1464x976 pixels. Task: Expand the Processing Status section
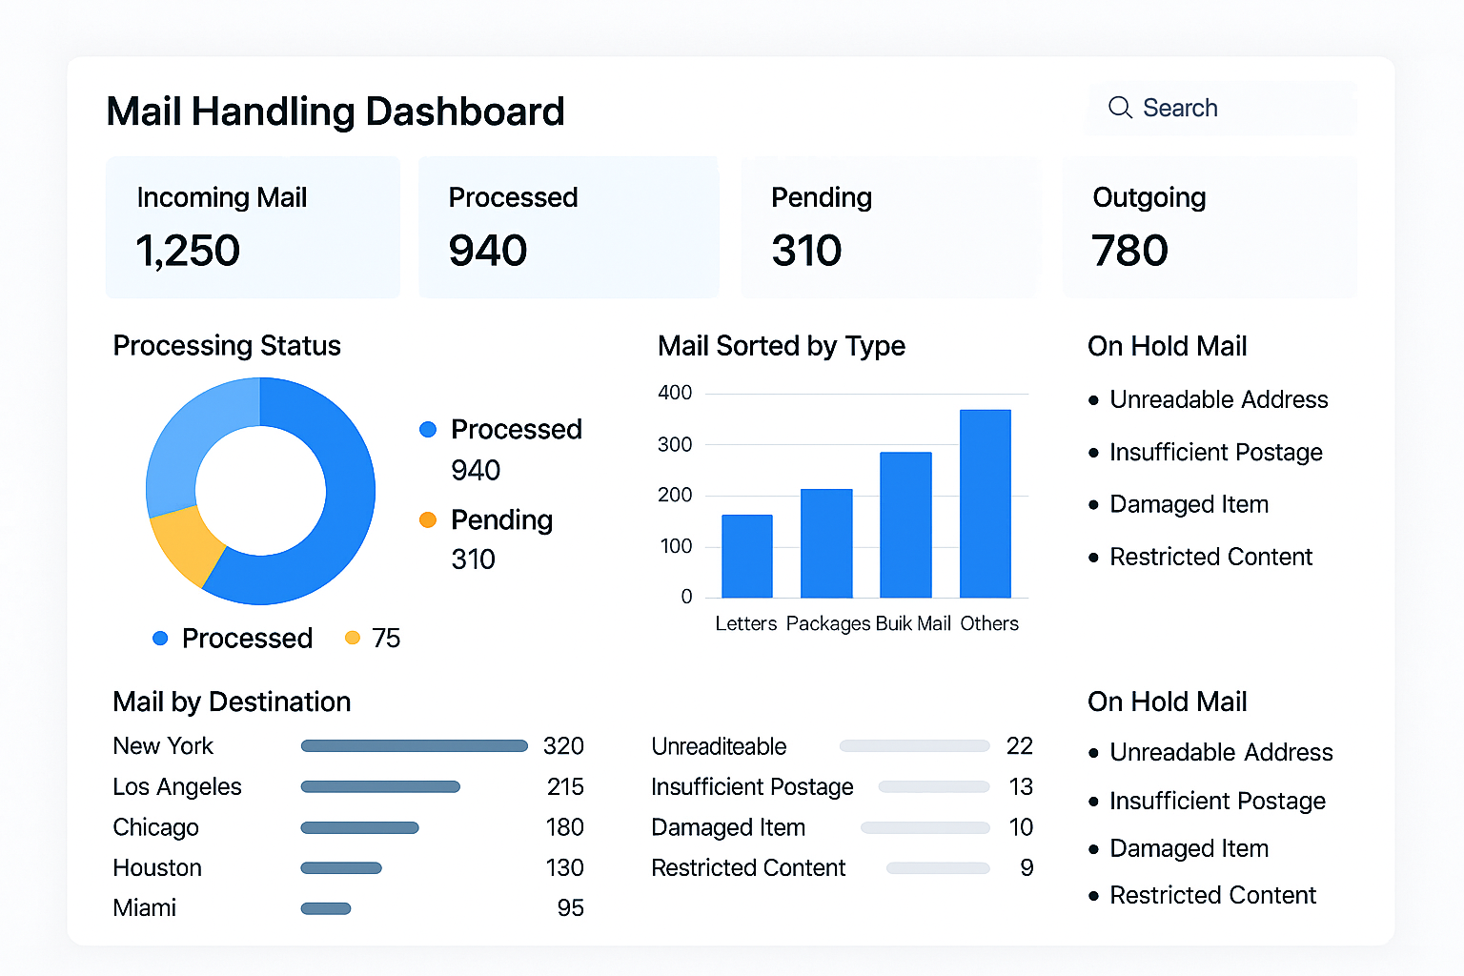[226, 346]
